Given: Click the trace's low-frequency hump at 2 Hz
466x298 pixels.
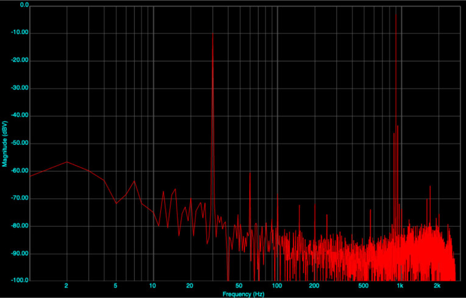Looking at the screenshot, I should click(67, 162).
